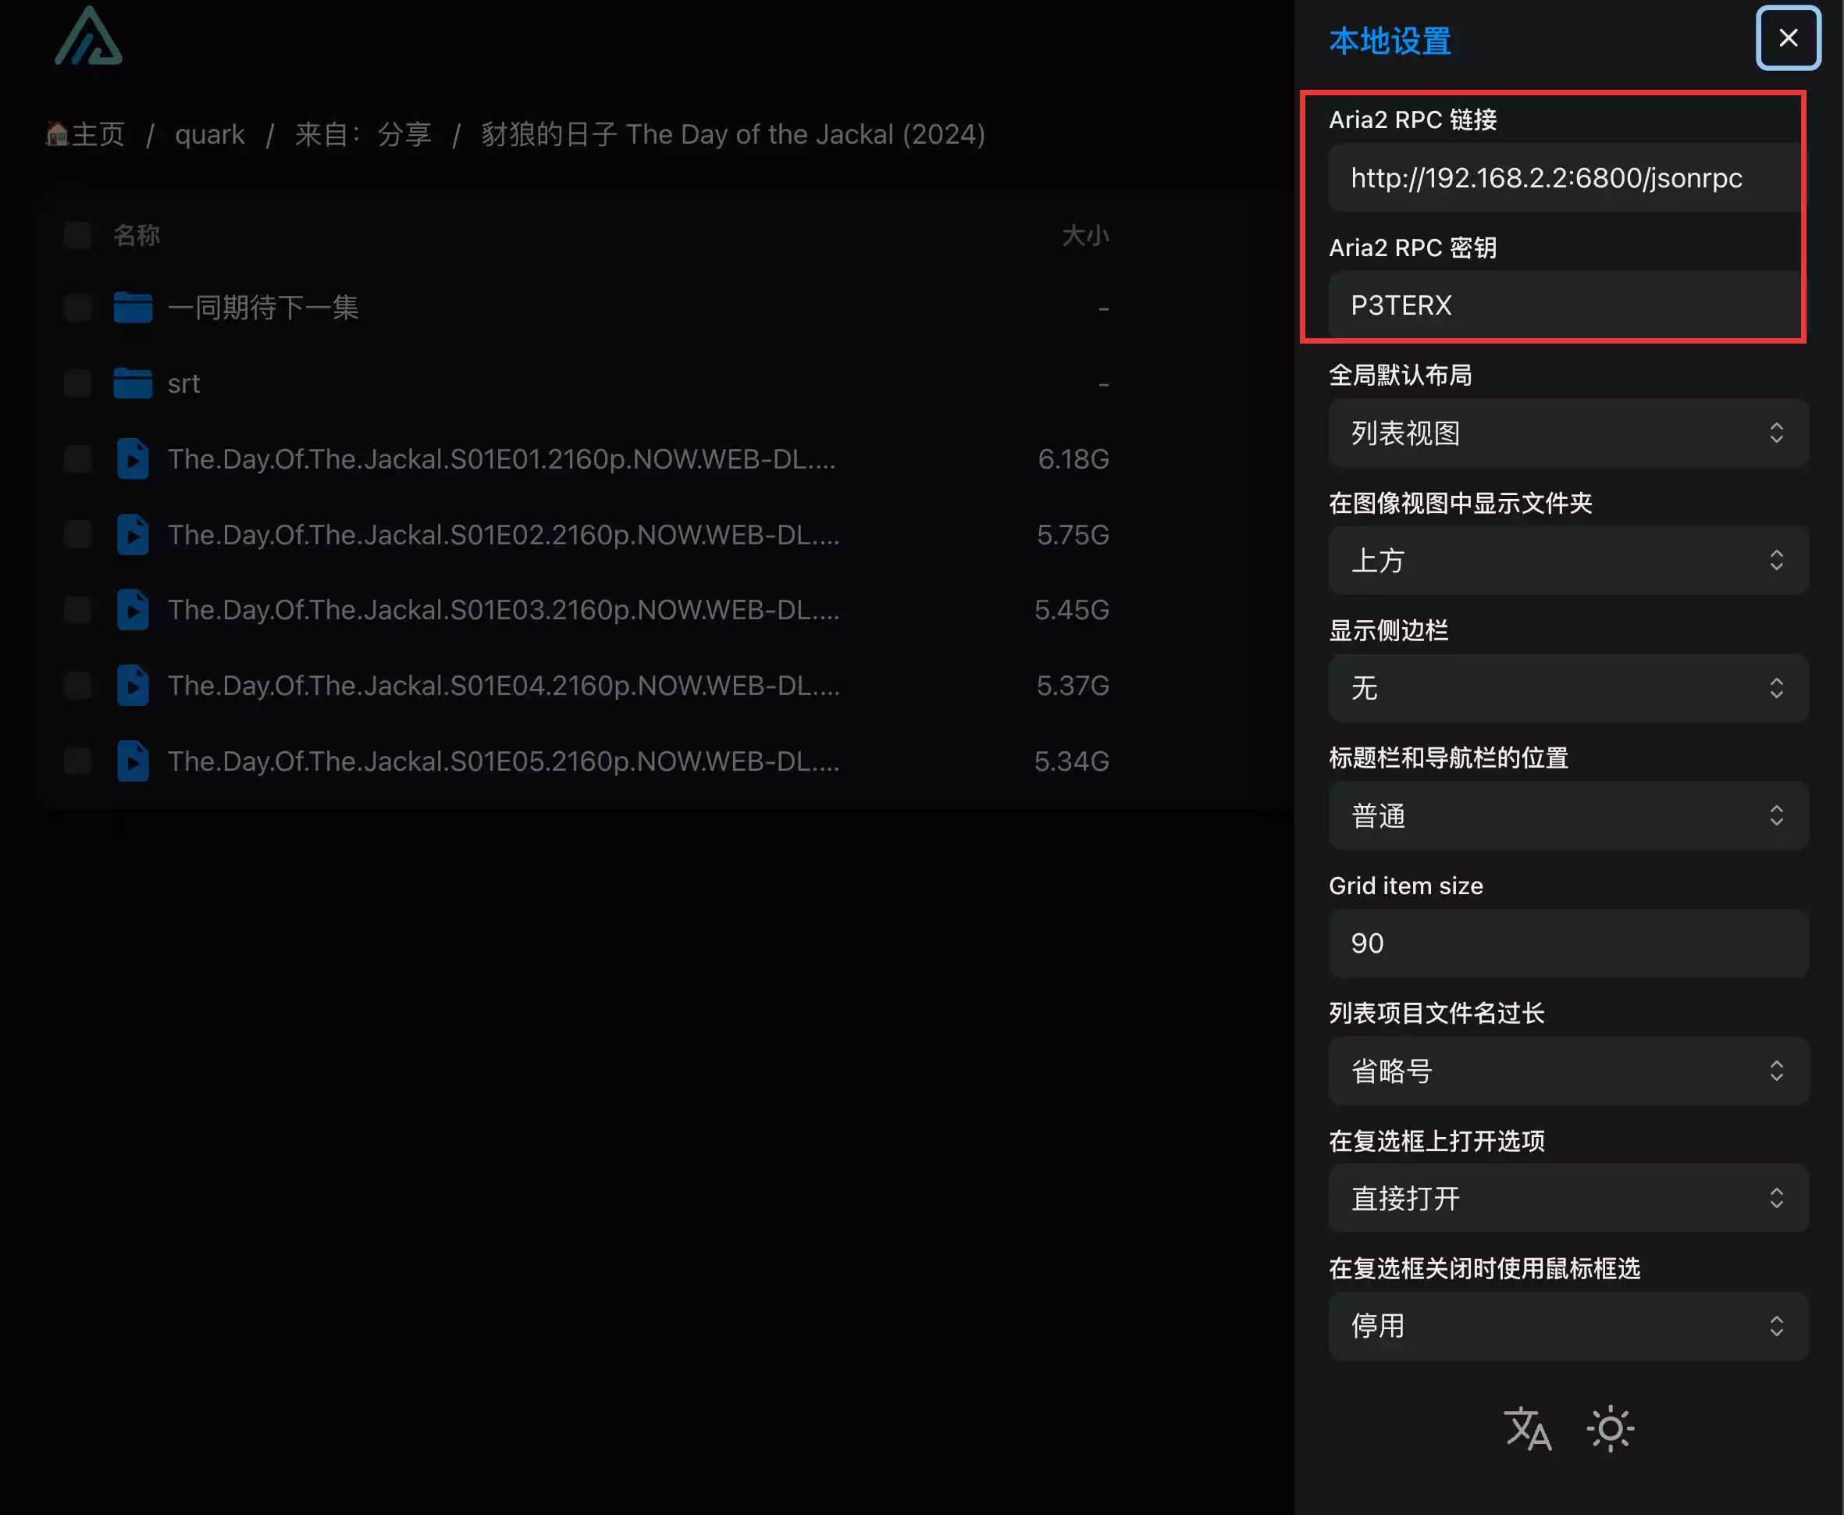
Task: Click the video file icon for S01E05
Action: click(133, 761)
